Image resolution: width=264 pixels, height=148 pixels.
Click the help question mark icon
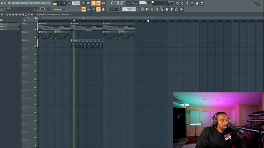pos(192,3)
